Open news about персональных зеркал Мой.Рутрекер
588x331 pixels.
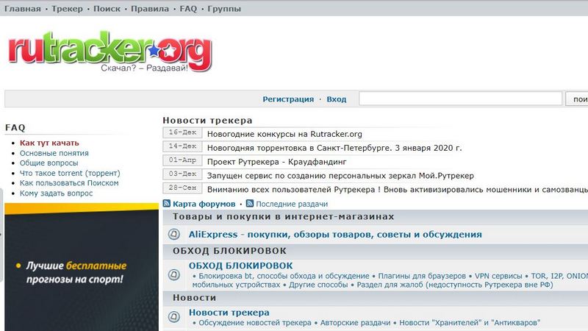[x=340, y=176]
